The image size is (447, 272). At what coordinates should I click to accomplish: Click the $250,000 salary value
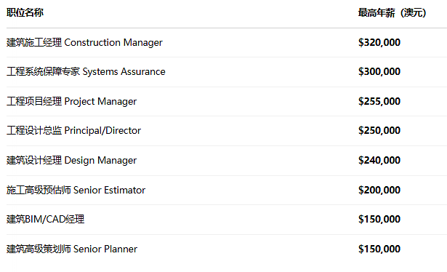(379, 131)
